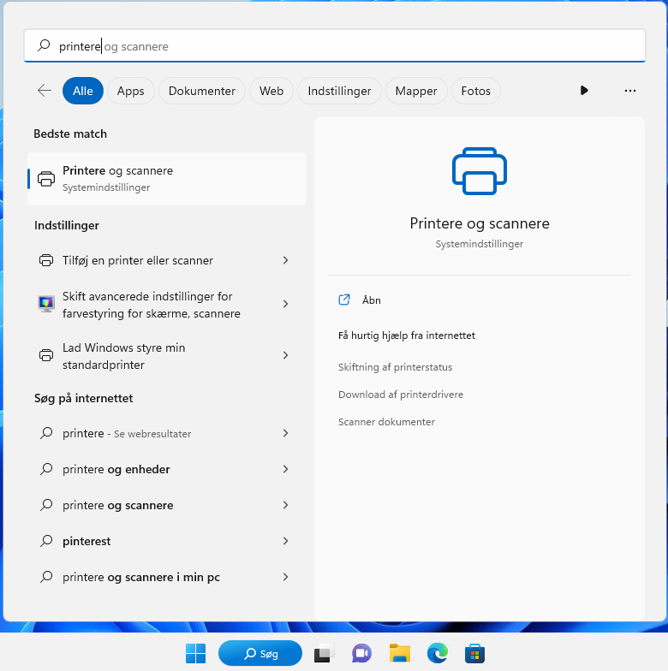Filter results by Web
Screen dimensions: 668x671
pos(271,91)
